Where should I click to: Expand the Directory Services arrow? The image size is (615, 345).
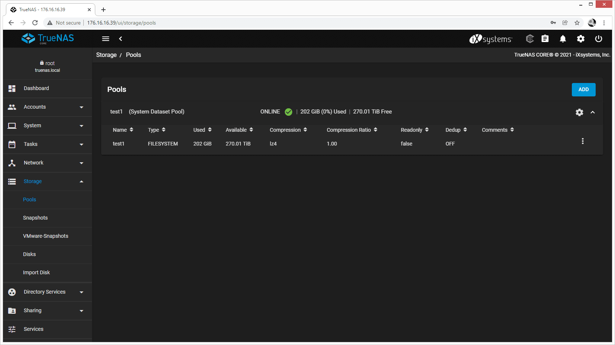pos(81,292)
